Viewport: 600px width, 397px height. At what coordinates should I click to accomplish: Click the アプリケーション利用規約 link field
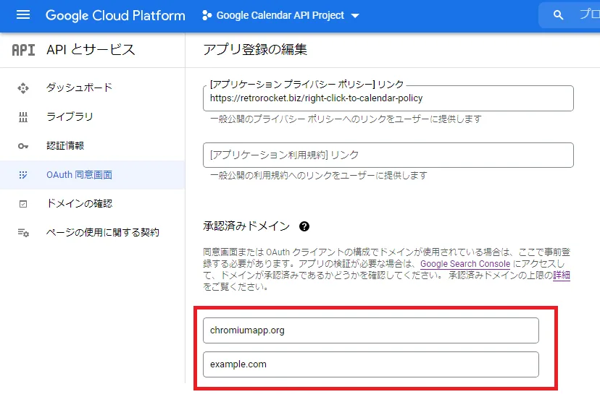point(388,155)
